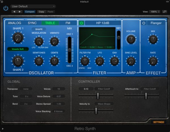This screenshot has width=170, height=132.
Task: Click the Voice Detune value field
Action: tap(59, 96)
